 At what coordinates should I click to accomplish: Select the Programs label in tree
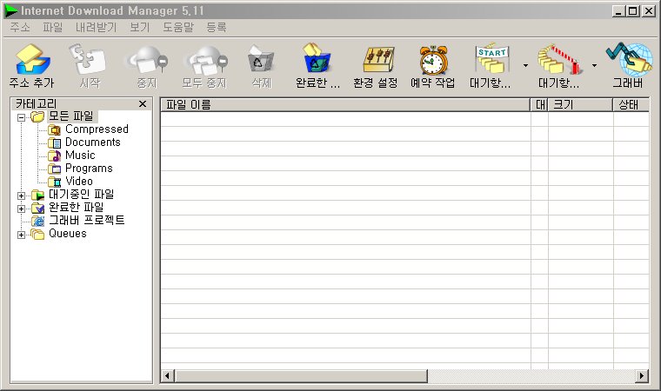point(89,169)
